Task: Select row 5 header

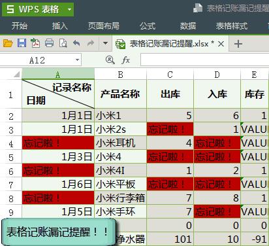Action: click(10, 157)
